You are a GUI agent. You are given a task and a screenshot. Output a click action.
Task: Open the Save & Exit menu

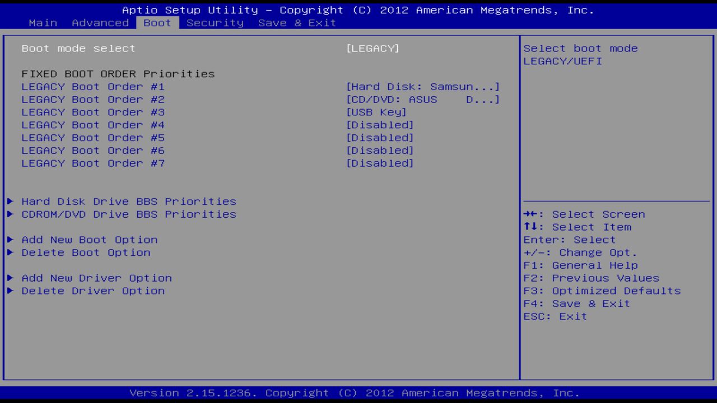pyautogui.click(x=296, y=22)
